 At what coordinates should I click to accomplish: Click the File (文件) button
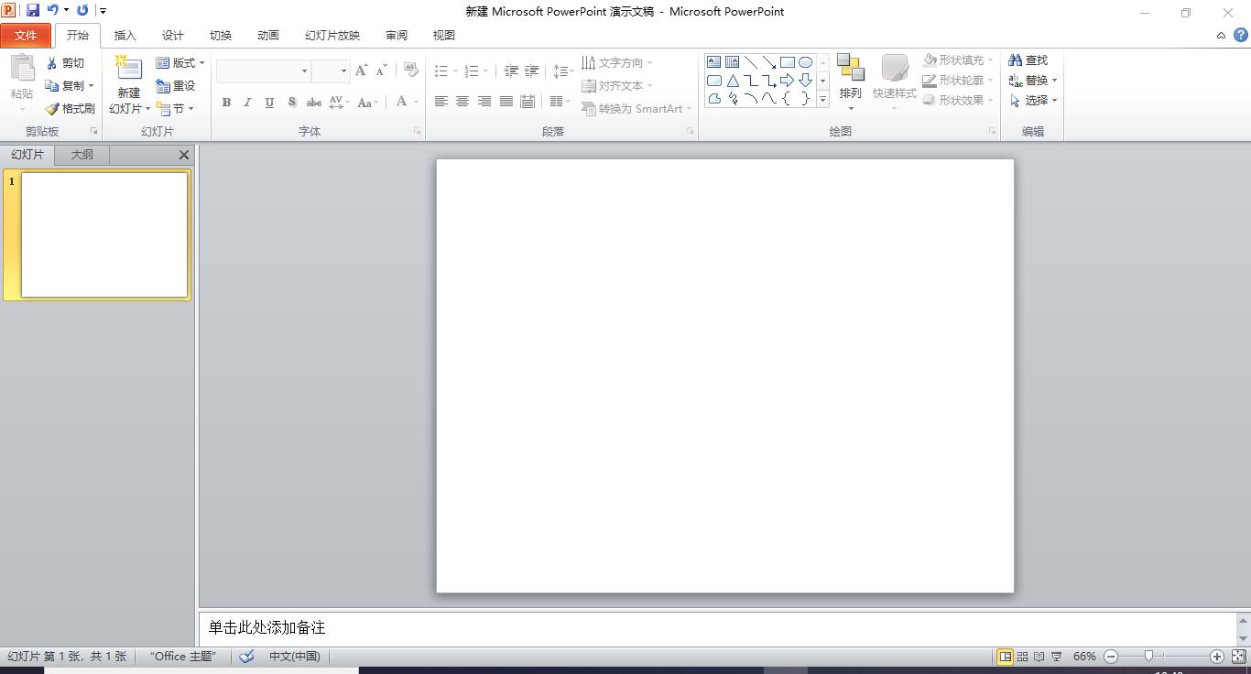[26, 36]
